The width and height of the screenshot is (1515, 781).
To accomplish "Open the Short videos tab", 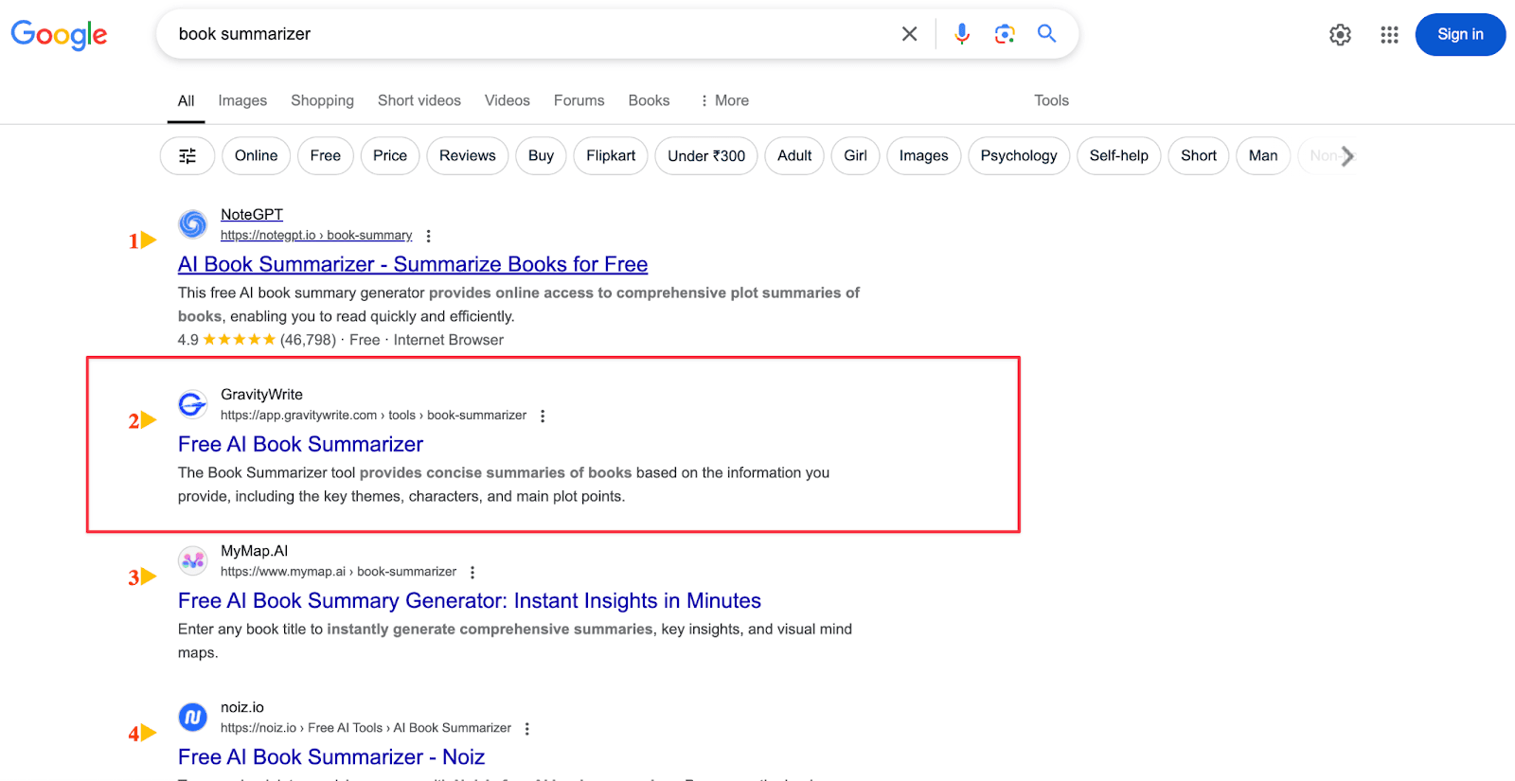I will click(x=419, y=100).
